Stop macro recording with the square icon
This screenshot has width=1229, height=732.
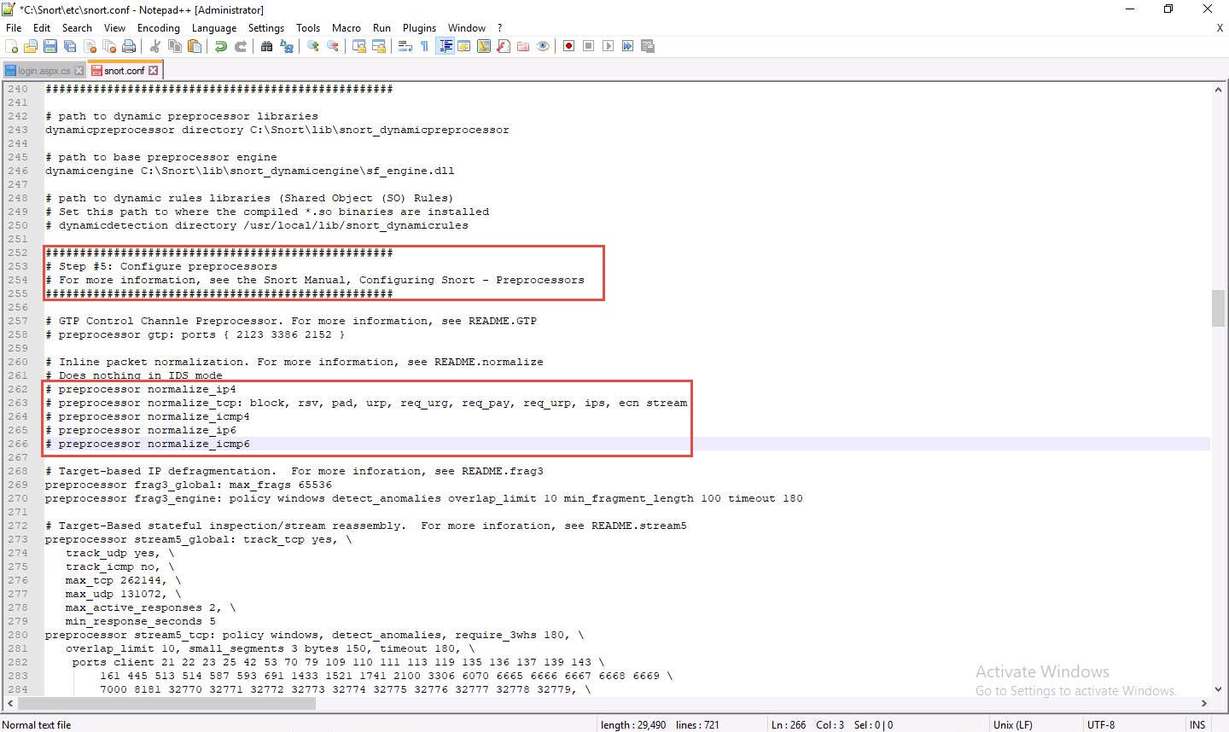click(x=588, y=46)
